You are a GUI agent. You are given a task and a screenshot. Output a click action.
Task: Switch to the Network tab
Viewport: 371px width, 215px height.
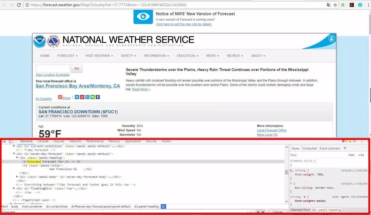[75, 141]
